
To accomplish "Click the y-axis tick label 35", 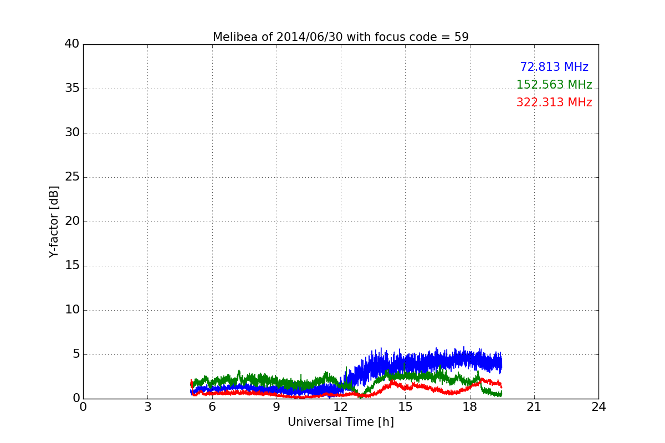I will click(x=72, y=89).
